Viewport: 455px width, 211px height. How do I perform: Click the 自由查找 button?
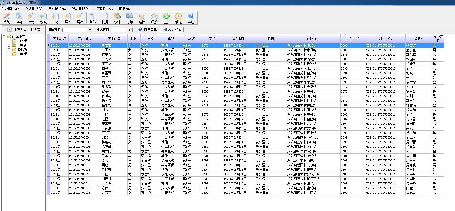click(147, 29)
